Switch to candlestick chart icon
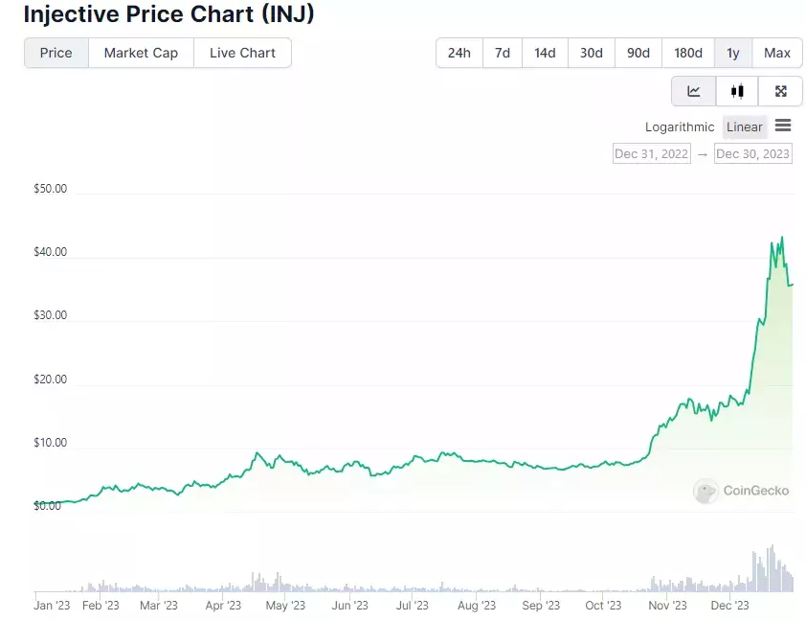Image resolution: width=806 pixels, height=621 pixels. [x=737, y=91]
